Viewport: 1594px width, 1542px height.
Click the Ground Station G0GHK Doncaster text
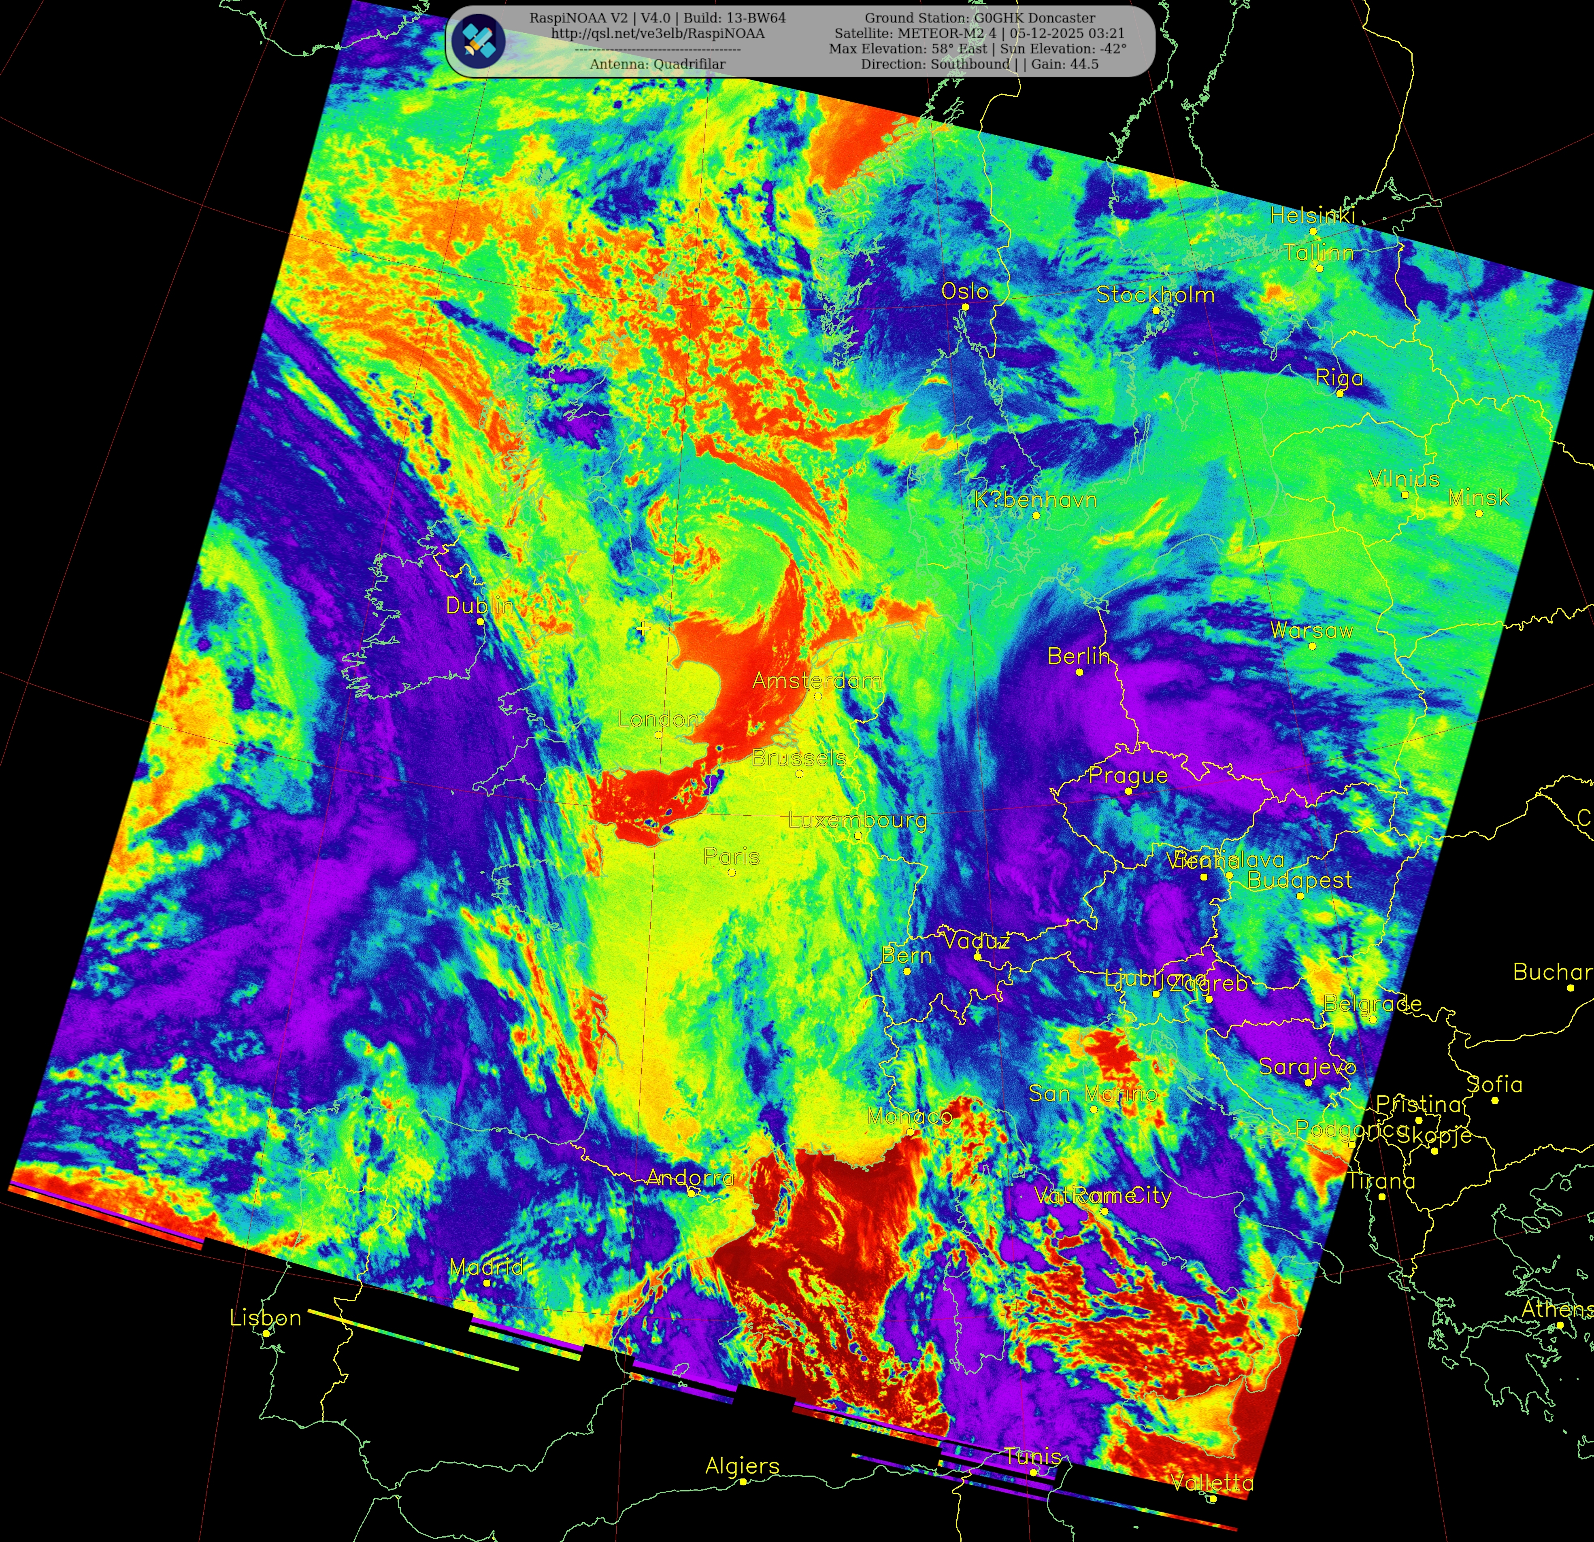click(979, 18)
